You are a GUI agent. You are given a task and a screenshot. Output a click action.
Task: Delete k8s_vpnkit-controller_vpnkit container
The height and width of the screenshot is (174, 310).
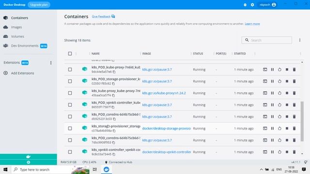(x=294, y=152)
